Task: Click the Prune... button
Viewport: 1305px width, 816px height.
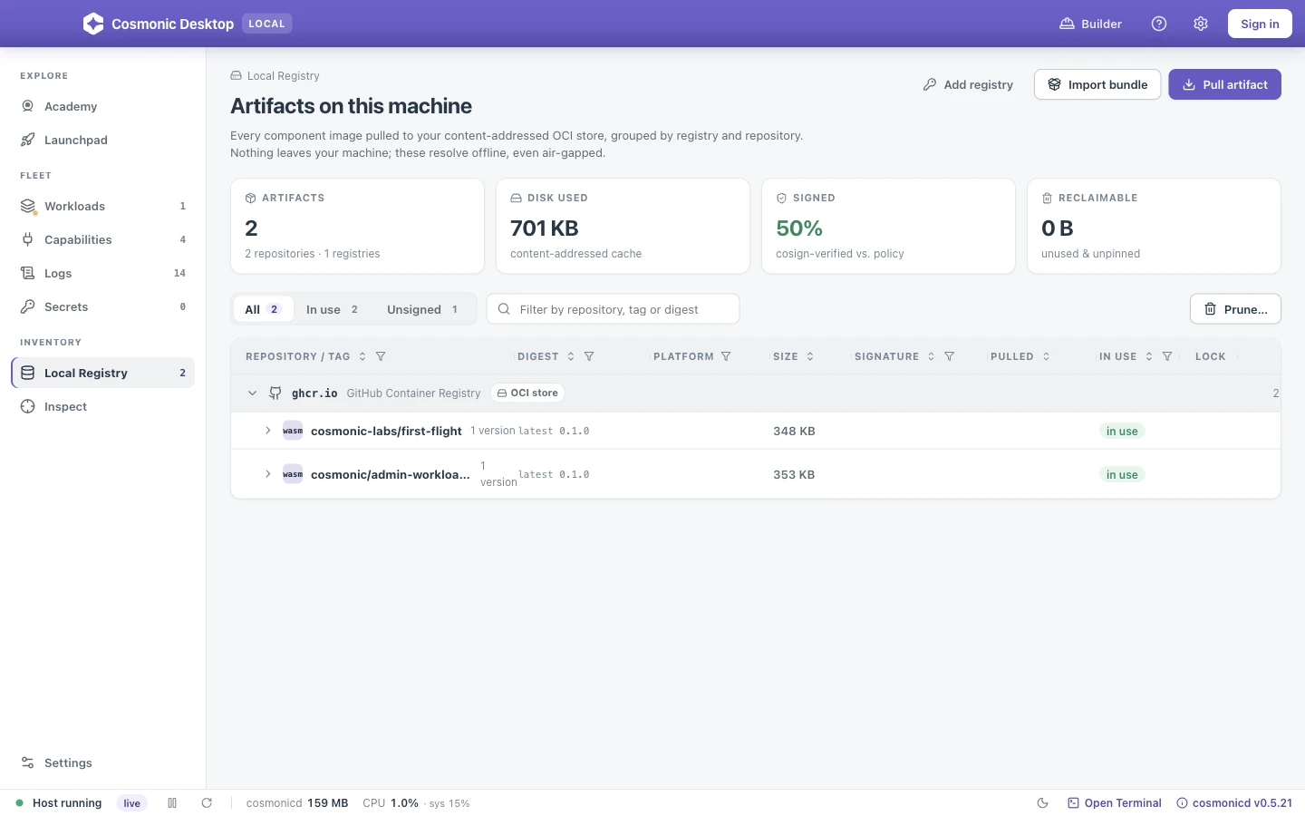Action: coord(1235,309)
